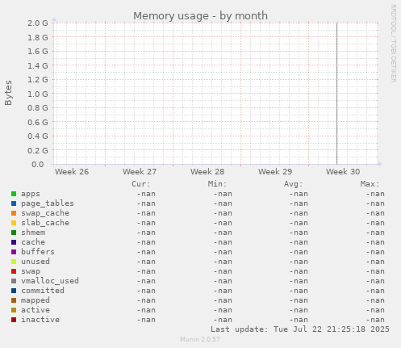Select the apps legend label

(x=31, y=194)
